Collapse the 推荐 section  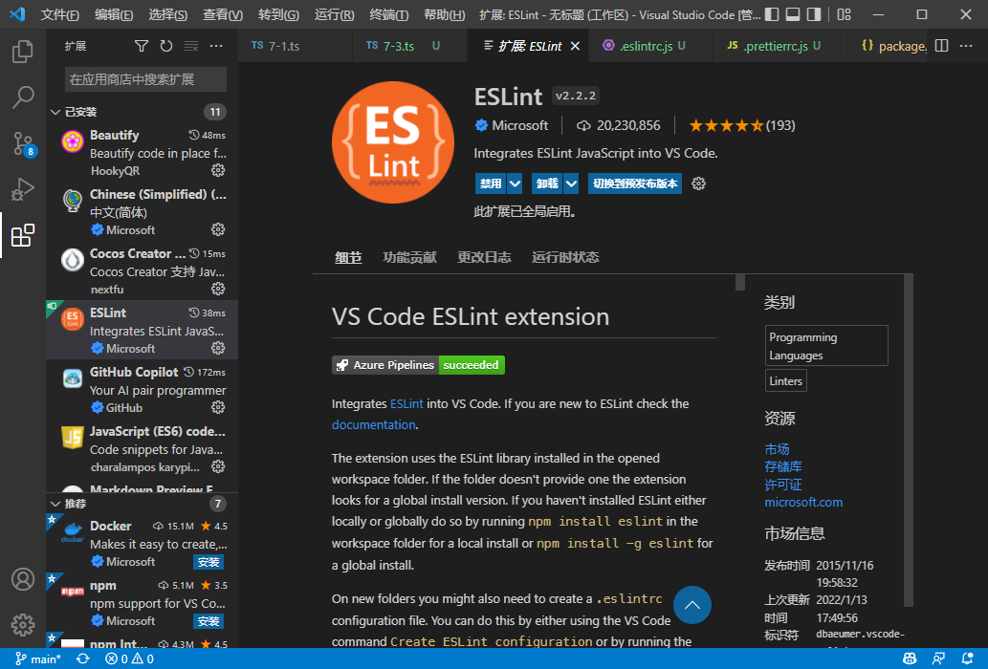click(x=55, y=504)
